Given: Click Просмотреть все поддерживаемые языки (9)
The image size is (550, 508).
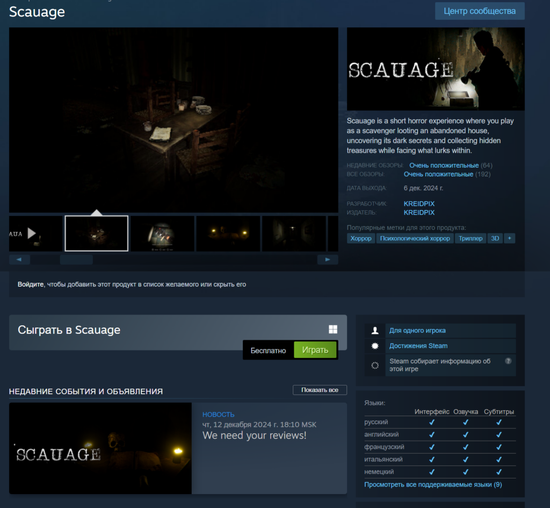Looking at the screenshot, I should coord(433,484).
